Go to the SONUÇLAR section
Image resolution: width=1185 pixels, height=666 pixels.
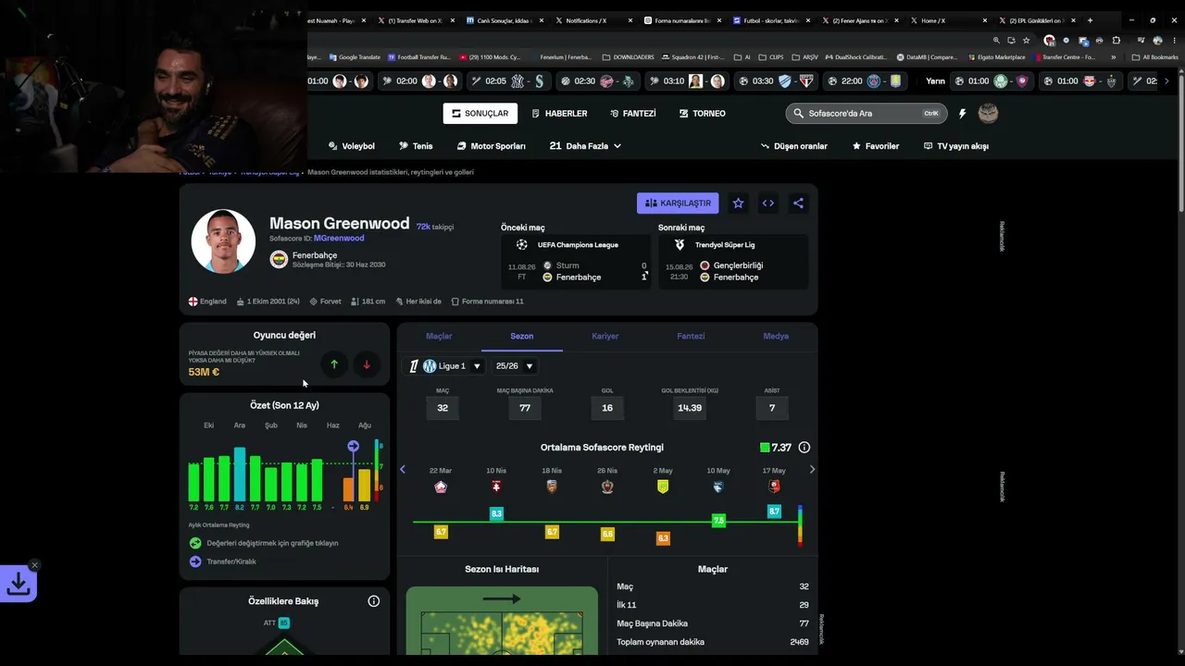point(480,114)
